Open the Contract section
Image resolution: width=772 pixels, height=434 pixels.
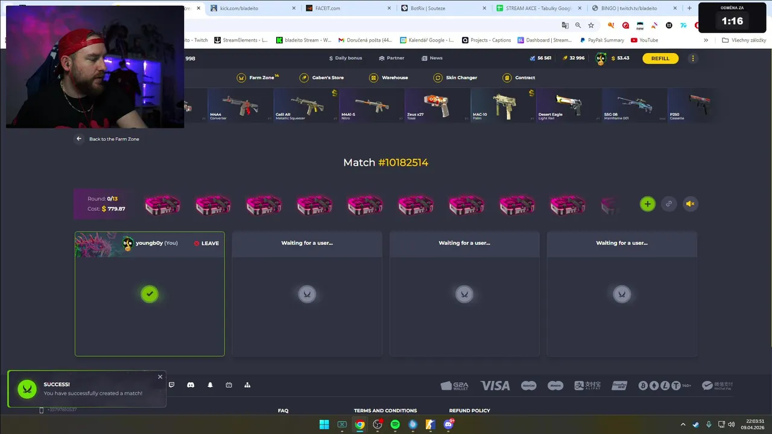(x=519, y=78)
